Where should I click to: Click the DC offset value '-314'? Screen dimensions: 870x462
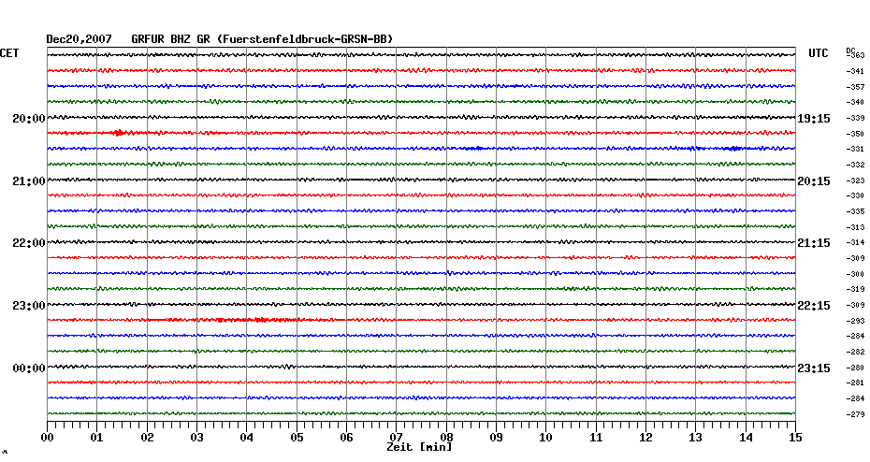coord(855,242)
